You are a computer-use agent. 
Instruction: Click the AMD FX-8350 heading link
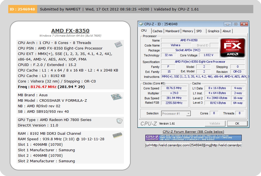coord(70,31)
